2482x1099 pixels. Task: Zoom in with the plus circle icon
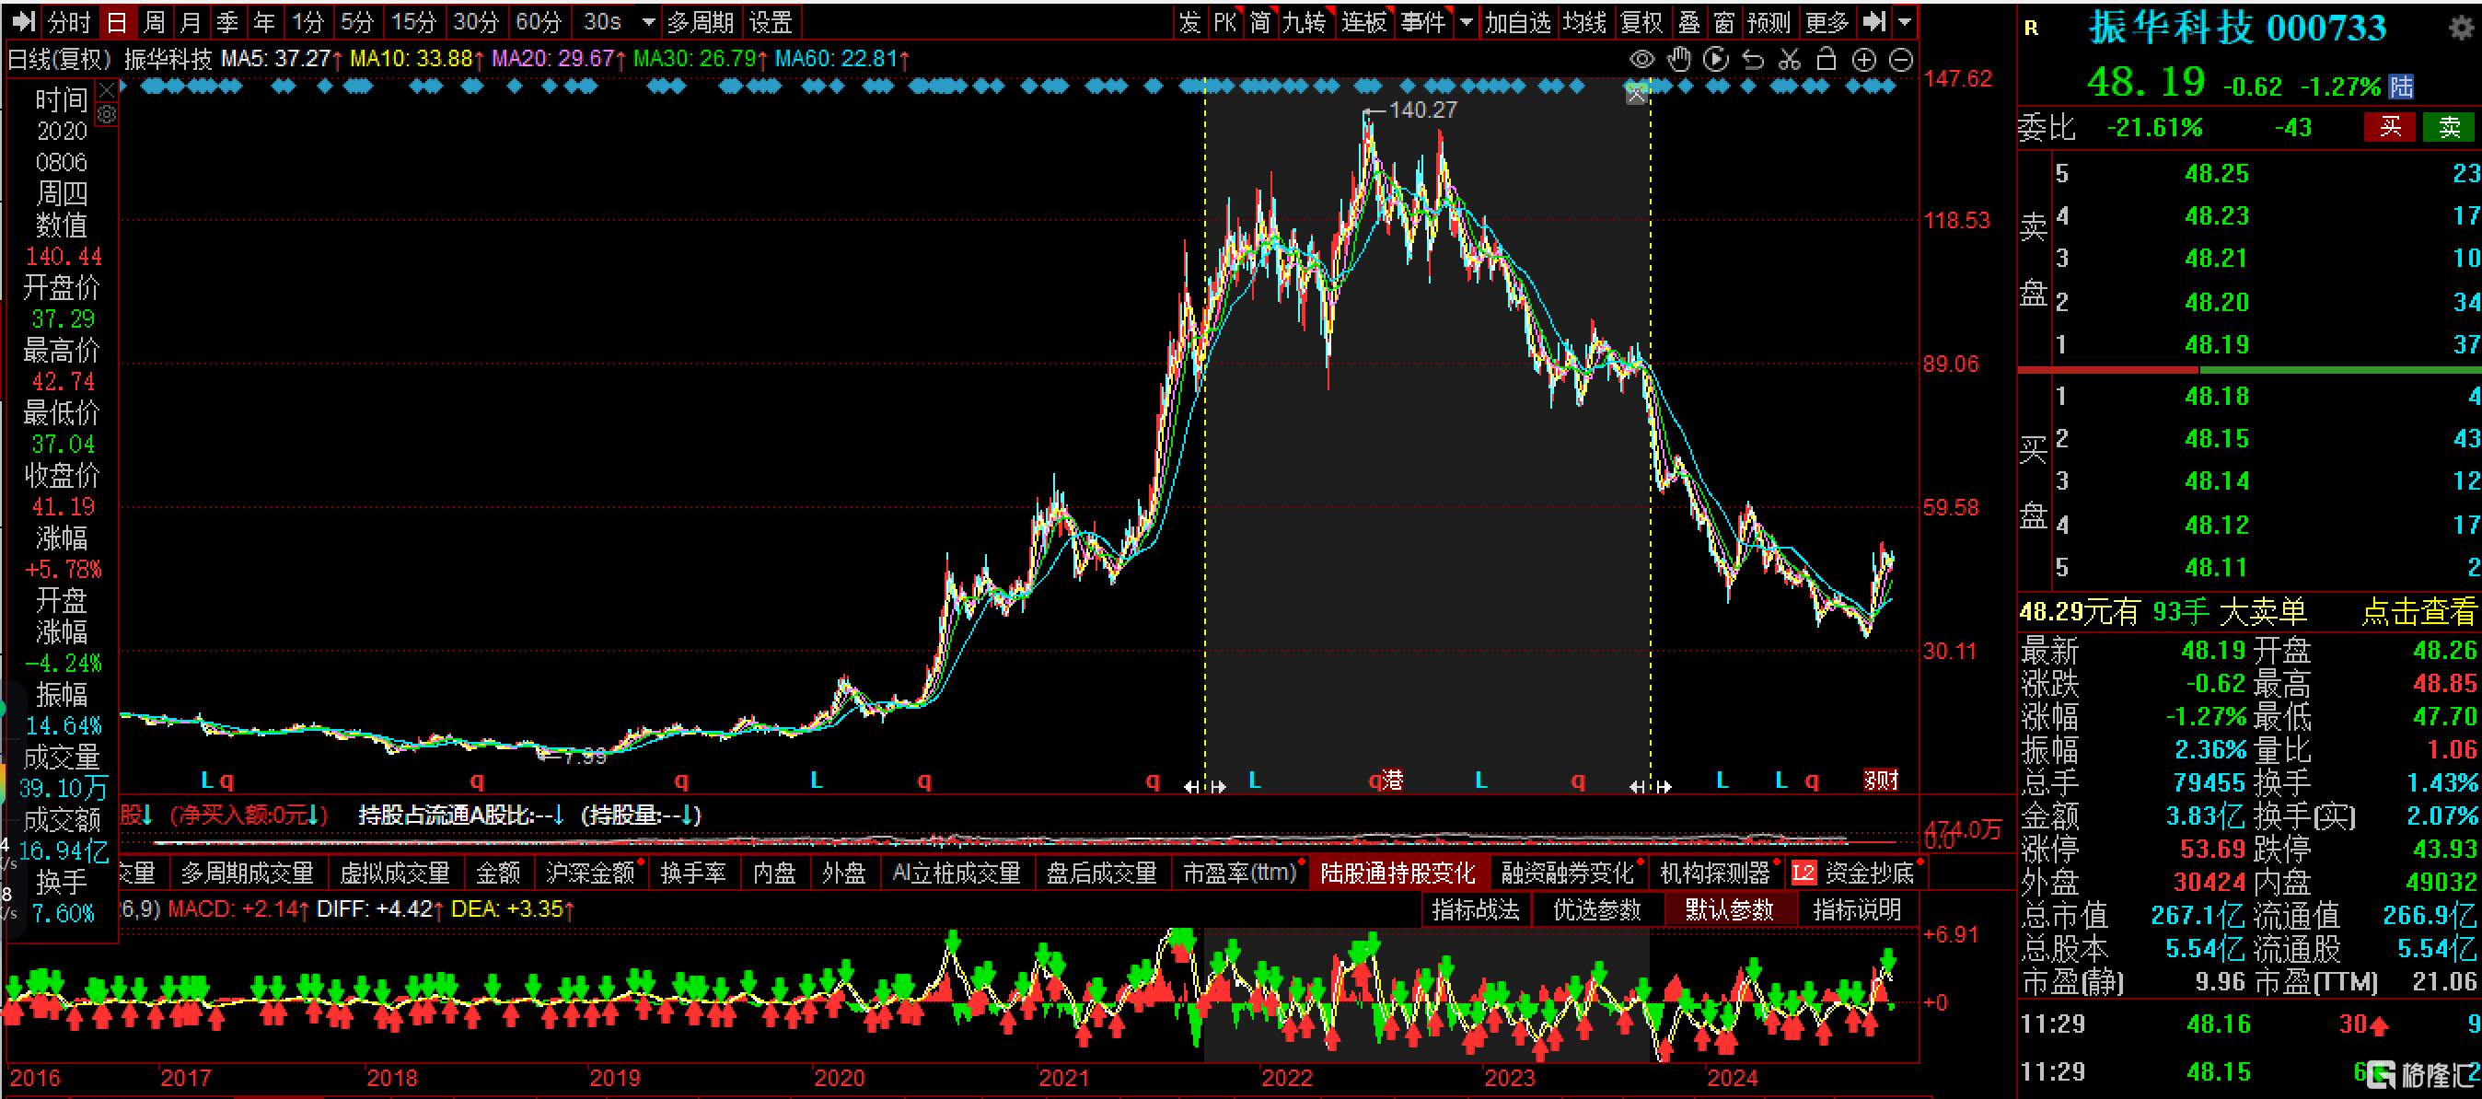coord(1864,60)
